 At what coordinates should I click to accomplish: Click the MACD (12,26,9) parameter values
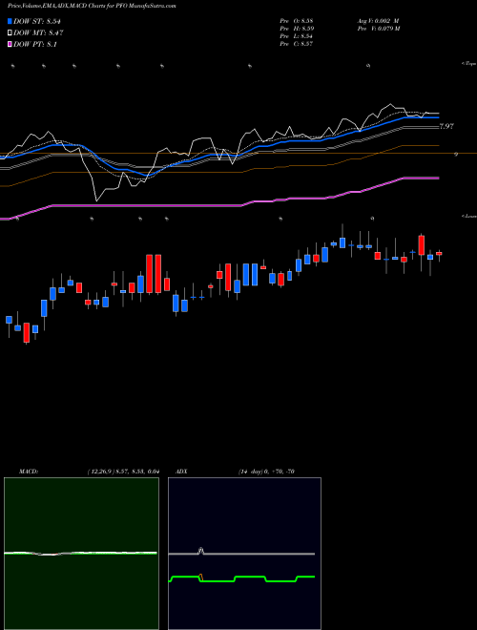coord(124,472)
